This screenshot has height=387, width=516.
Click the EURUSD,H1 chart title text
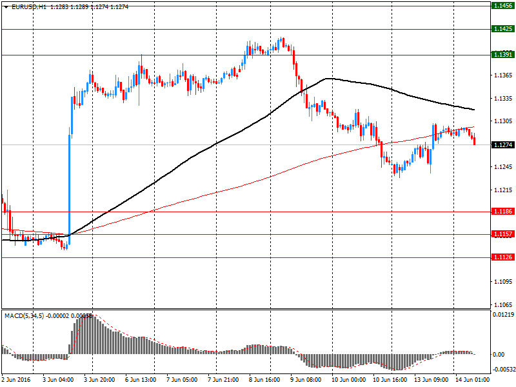tap(28, 7)
